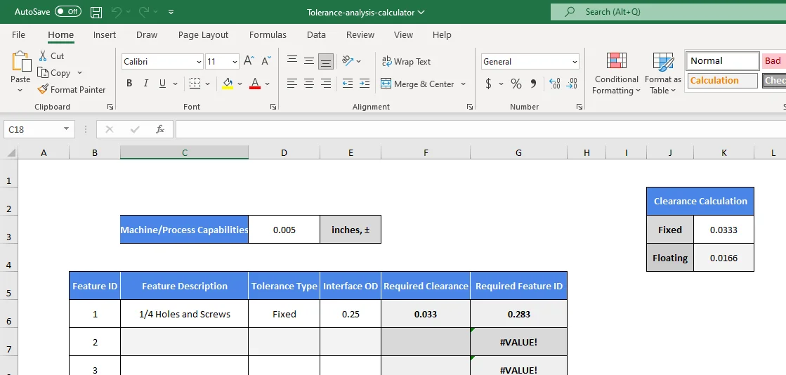Select column C header
The height and width of the screenshot is (375, 786).
click(x=185, y=152)
